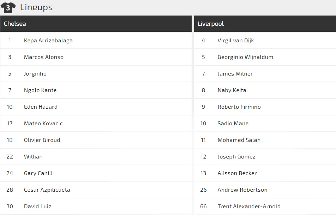Open Mateo Kovacic's profile
Screen dimensions: 336x215
pos(43,124)
